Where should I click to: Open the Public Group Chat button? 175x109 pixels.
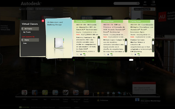tap(142, 9)
